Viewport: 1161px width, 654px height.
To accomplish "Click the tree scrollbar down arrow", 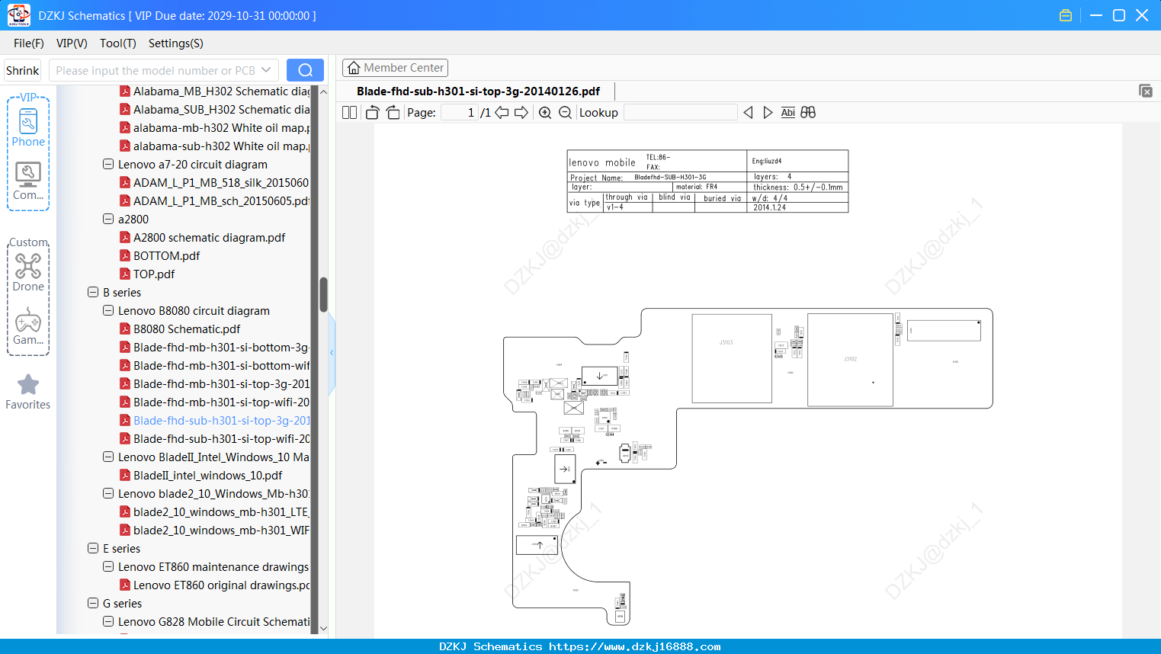I will (x=323, y=629).
